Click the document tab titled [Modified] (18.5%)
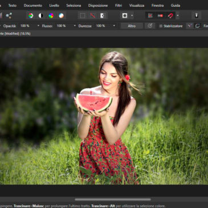 [15, 34]
